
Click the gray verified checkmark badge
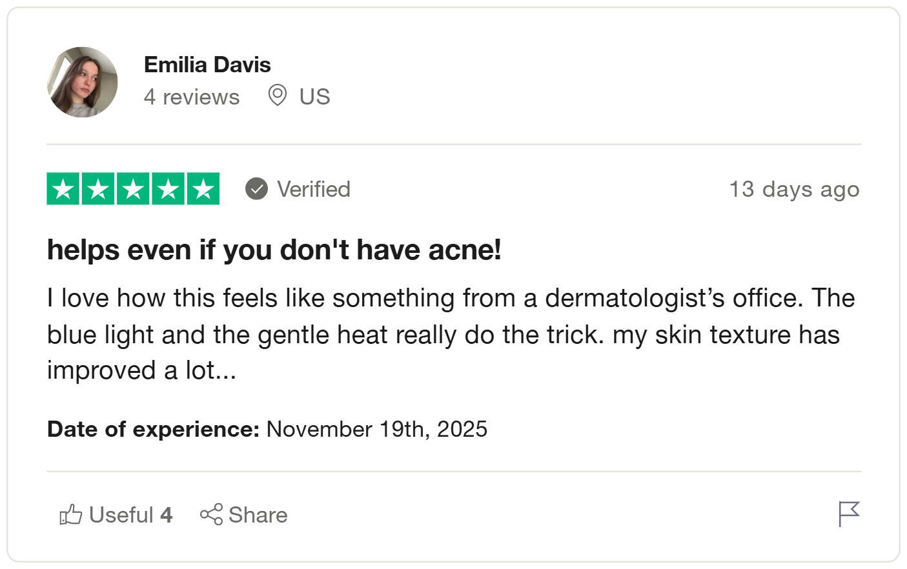click(256, 189)
